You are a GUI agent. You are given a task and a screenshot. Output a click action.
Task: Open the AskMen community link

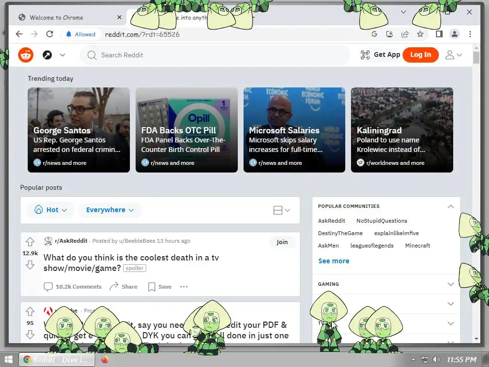[329, 246]
